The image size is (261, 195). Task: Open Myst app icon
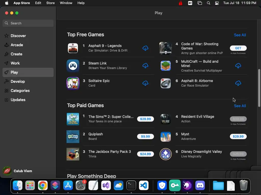166,136
